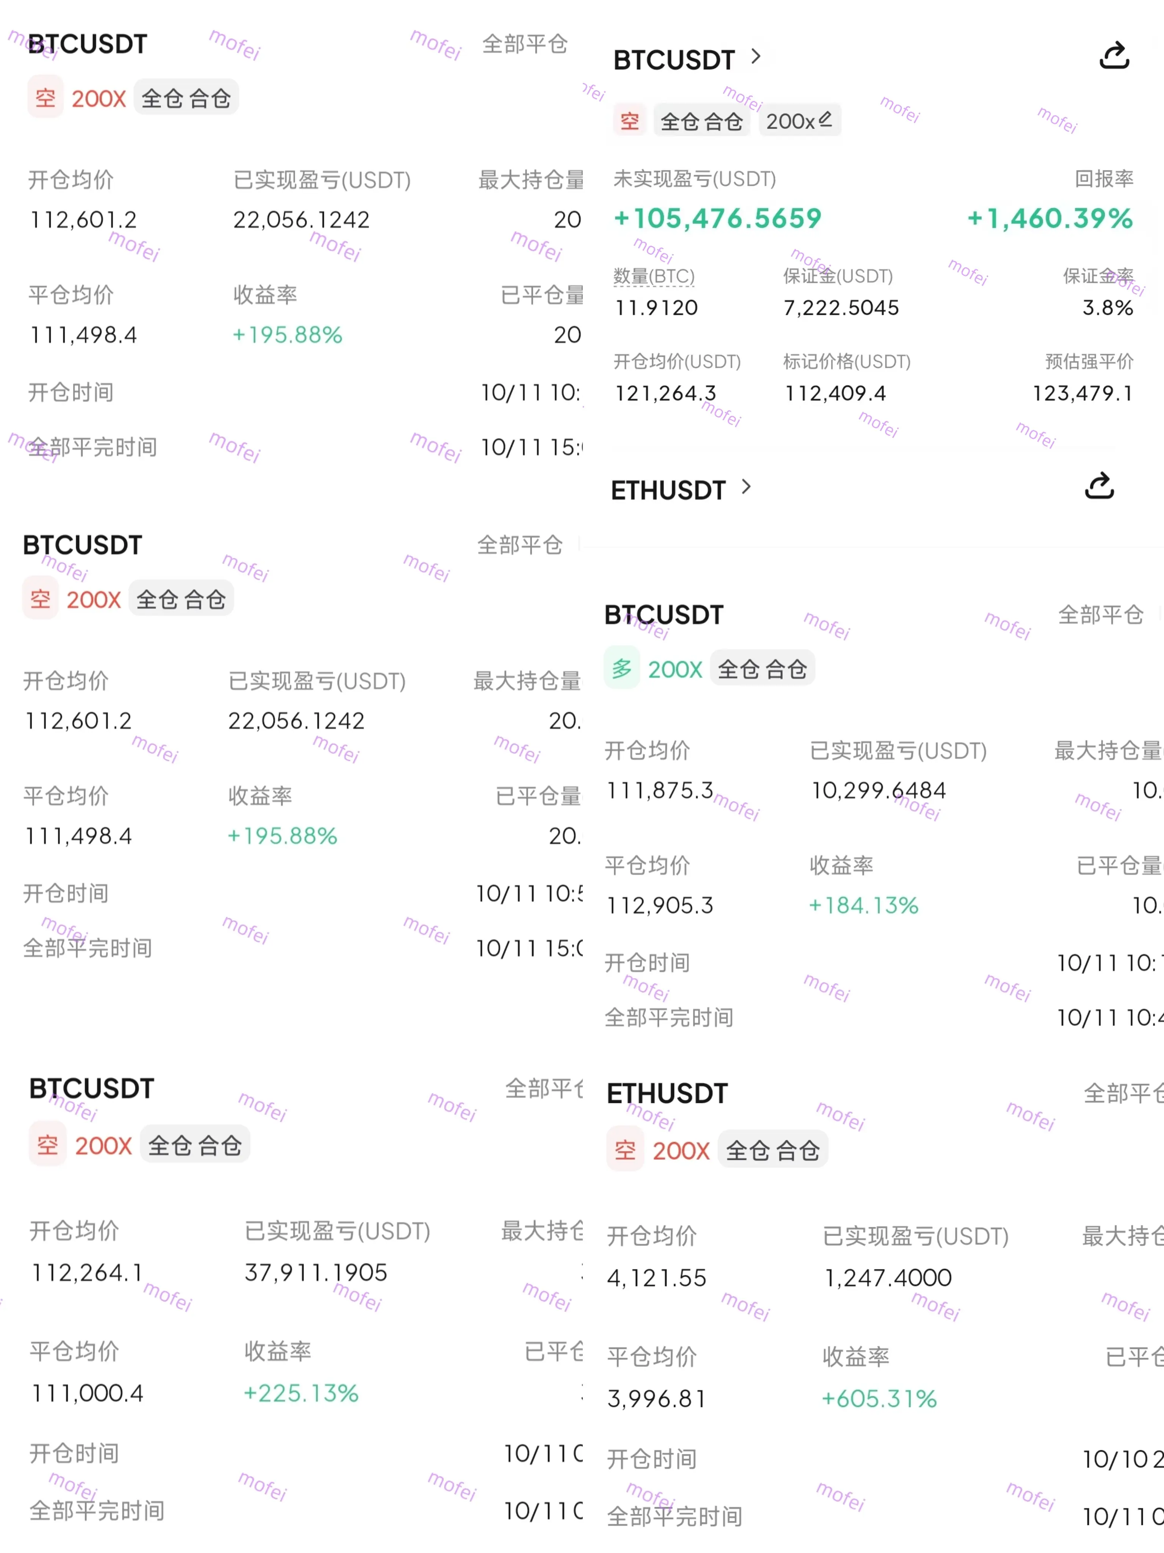The image size is (1164, 1553).
Task: Click 空 badge on 37,911.1905 profit card
Action: 48,1145
